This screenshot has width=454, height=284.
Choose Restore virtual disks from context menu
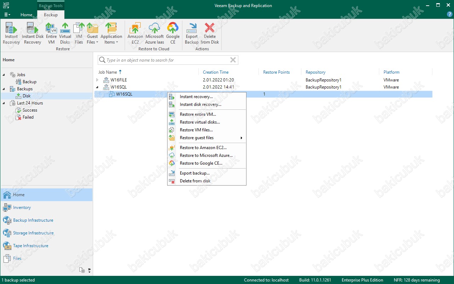[x=206, y=122]
